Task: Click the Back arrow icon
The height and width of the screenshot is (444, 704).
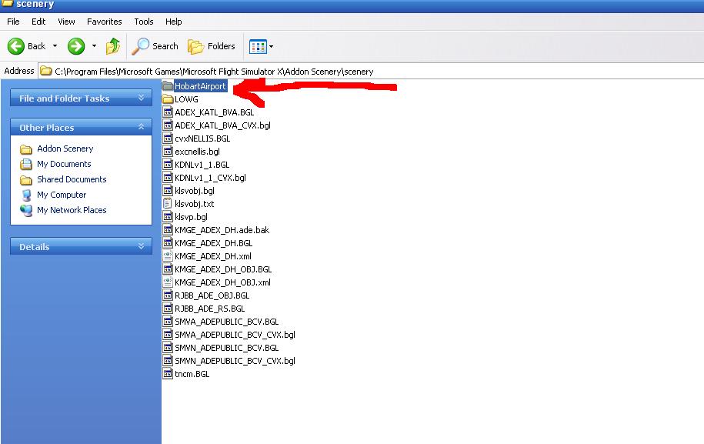Action: click(16, 46)
